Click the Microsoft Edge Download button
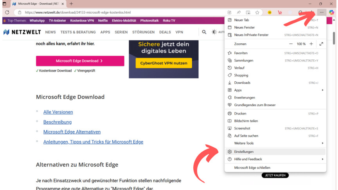 point(80,61)
